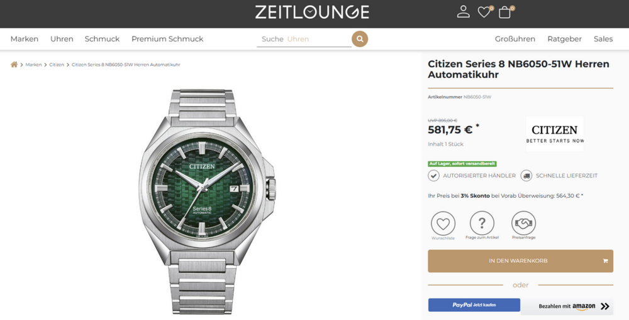
Task: Open the Premium Schmuck menu
Action: point(167,39)
